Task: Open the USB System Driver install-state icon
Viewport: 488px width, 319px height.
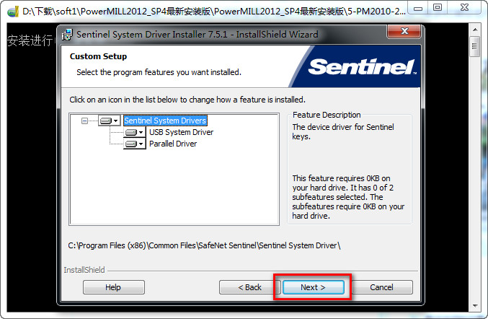Action: pyautogui.click(x=135, y=133)
